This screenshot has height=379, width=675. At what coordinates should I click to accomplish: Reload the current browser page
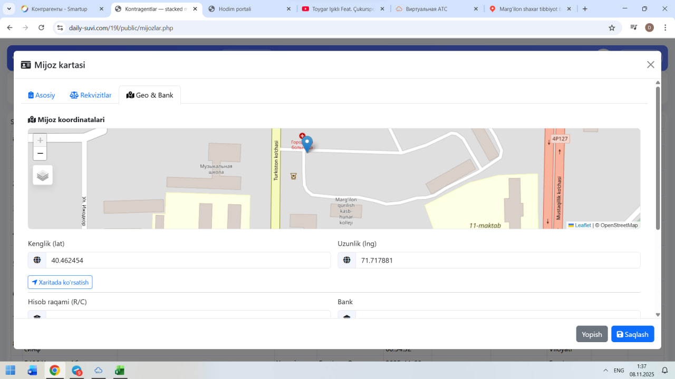click(x=42, y=28)
